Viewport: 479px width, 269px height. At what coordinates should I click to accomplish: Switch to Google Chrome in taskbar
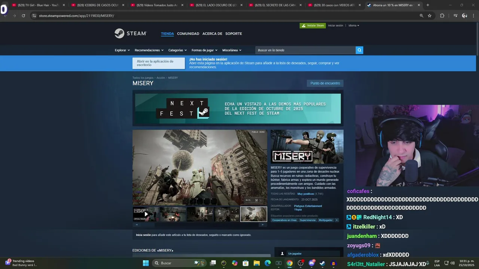click(290, 263)
